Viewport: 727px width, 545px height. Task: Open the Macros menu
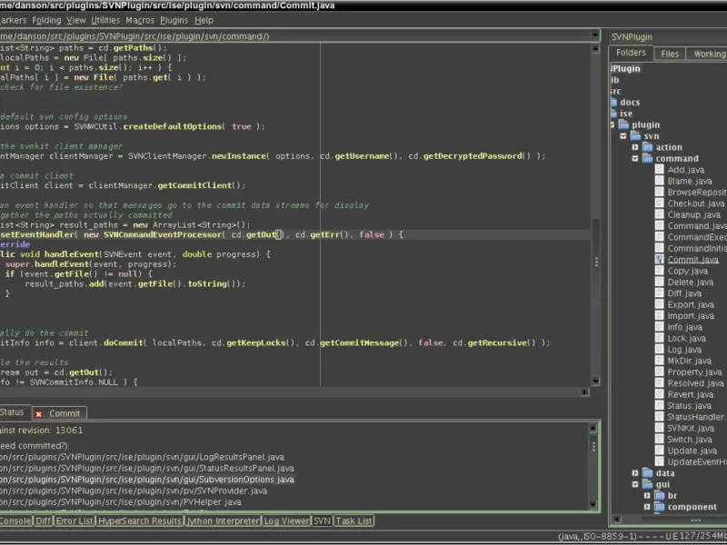pyautogui.click(x=140, y=20)
